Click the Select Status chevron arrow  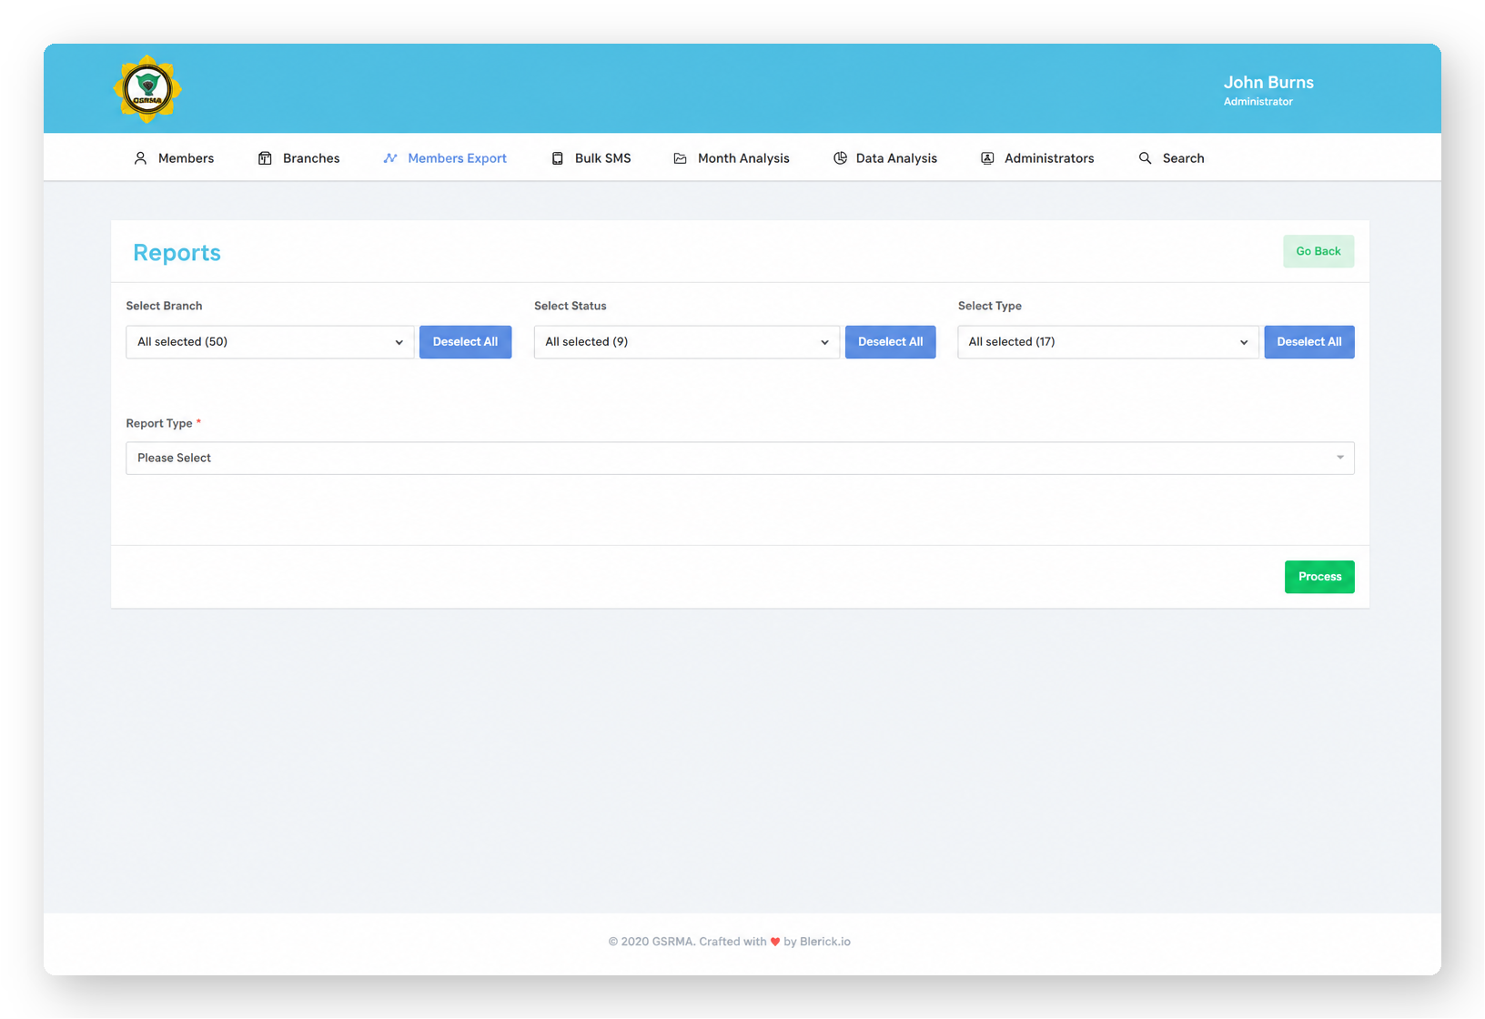pyautogui.click(x=824, y=343)
